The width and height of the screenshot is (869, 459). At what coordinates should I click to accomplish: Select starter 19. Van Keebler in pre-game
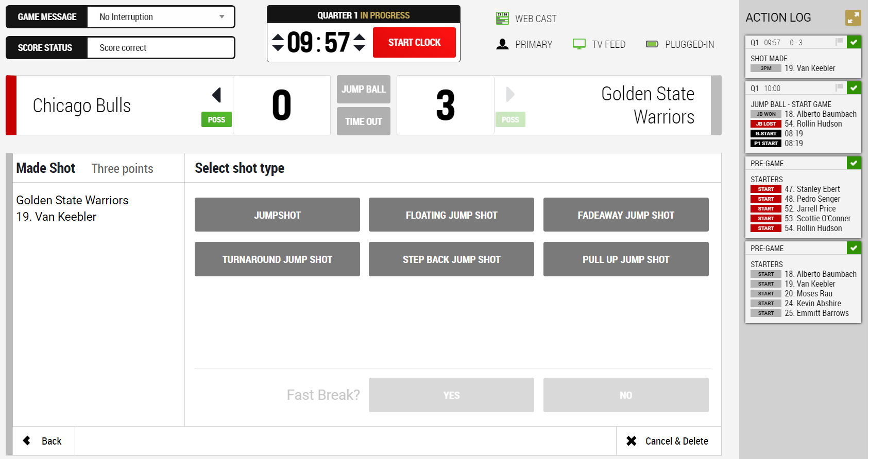(x=793, y=284)
